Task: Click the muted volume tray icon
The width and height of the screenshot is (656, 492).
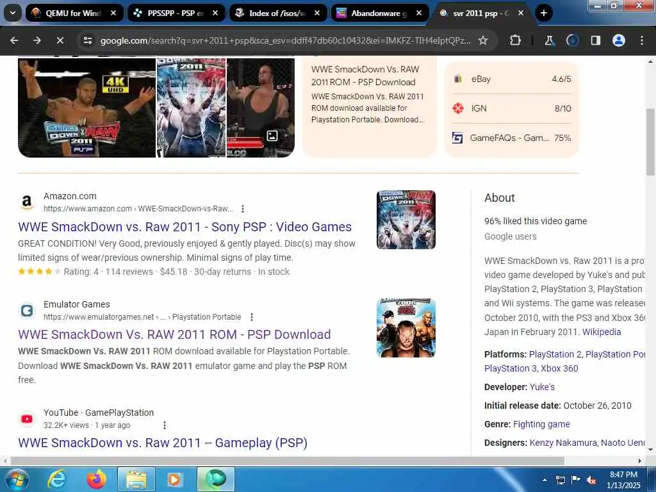Action: [591, 480]
